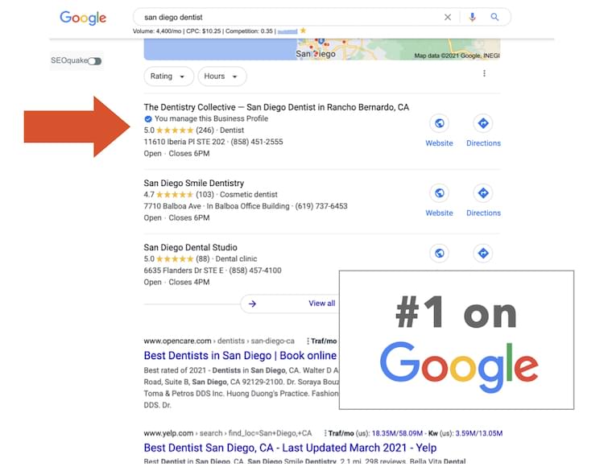Get Directions to San Diego Smile Dentistry
Screen dimensions: 604x467
point(483,193)
